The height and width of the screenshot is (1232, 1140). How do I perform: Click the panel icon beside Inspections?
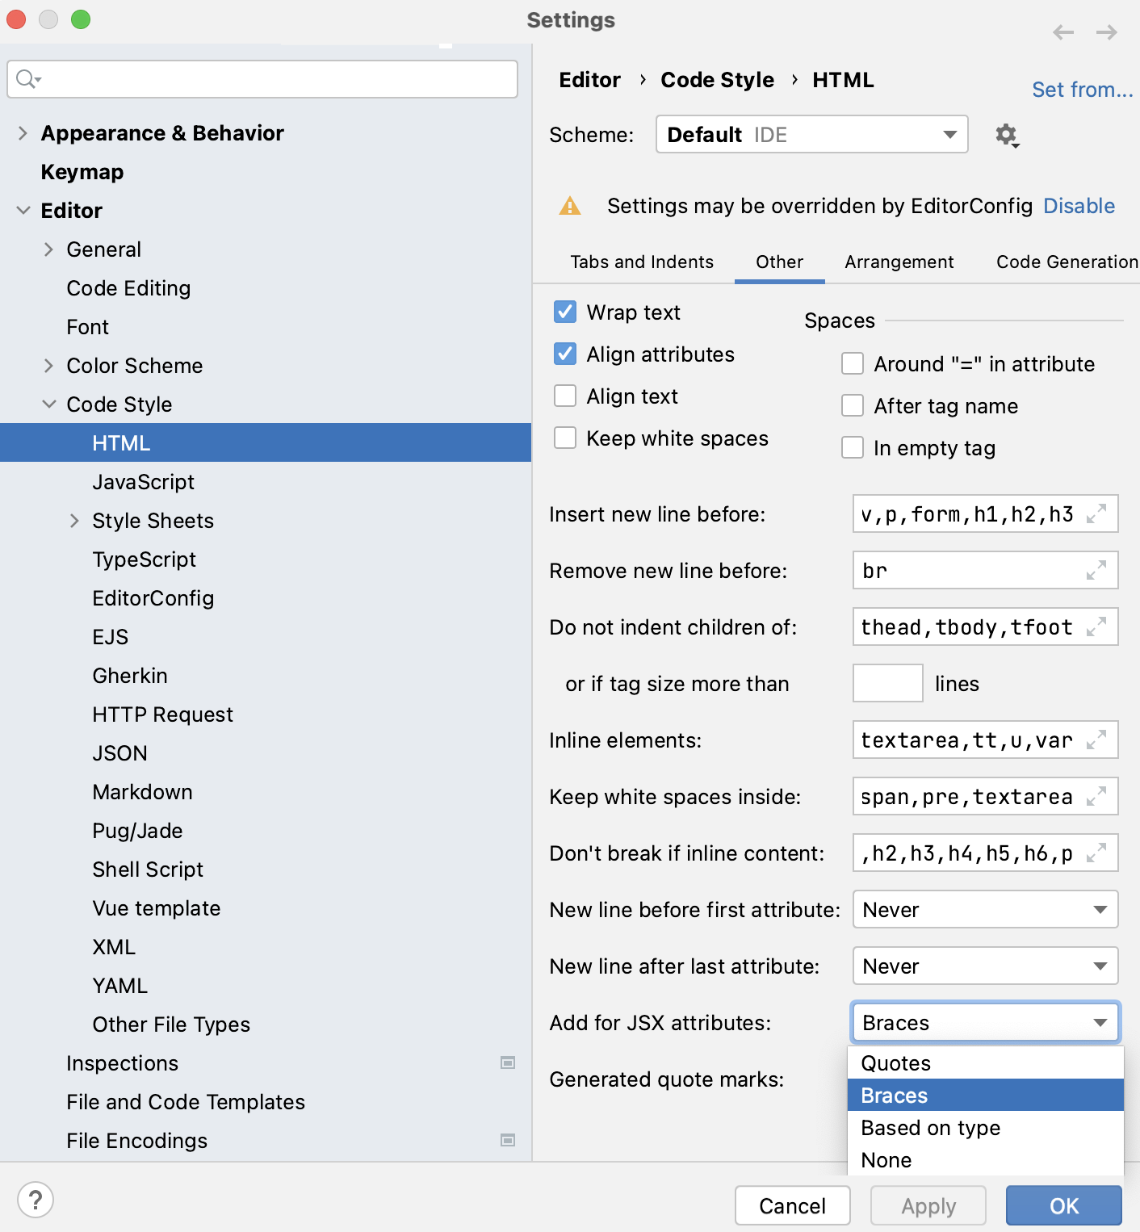(509, 1063)
